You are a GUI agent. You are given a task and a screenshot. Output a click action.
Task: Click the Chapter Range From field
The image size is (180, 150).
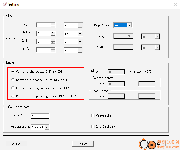tap(116, 84)
